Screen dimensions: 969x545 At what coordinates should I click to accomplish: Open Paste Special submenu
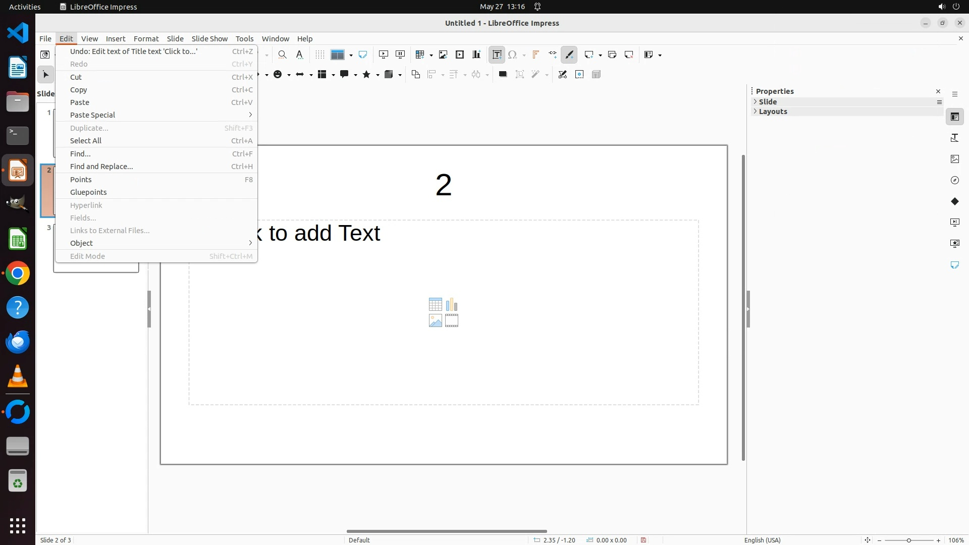pos(93,115)
